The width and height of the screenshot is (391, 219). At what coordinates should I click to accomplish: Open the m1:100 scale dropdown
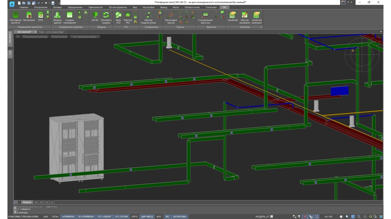click(x=328, y=217)
